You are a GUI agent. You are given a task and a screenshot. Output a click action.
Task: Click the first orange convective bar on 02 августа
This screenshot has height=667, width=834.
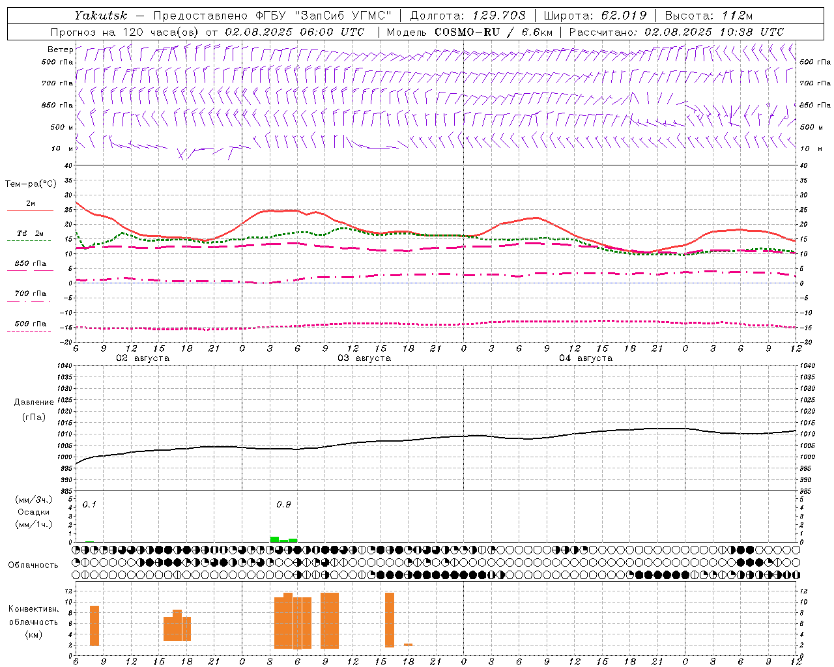coord(94,626)
